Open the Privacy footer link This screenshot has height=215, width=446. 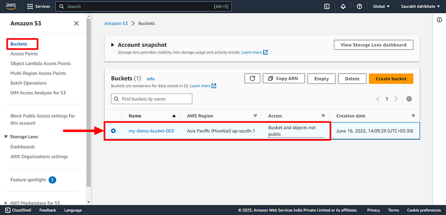[x=374, y=210]
